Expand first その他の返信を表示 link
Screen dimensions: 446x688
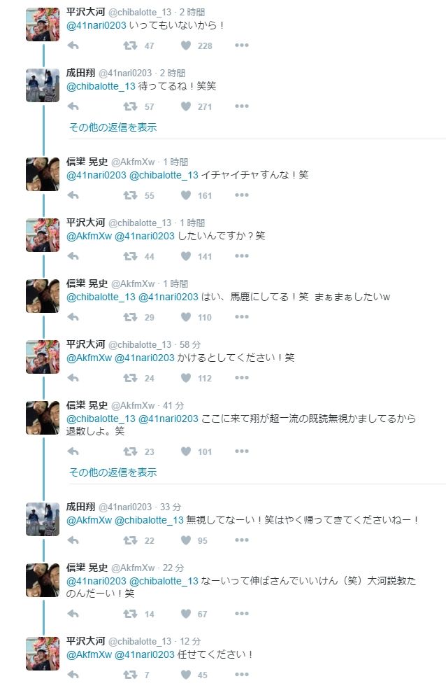(x=113, y=127)
